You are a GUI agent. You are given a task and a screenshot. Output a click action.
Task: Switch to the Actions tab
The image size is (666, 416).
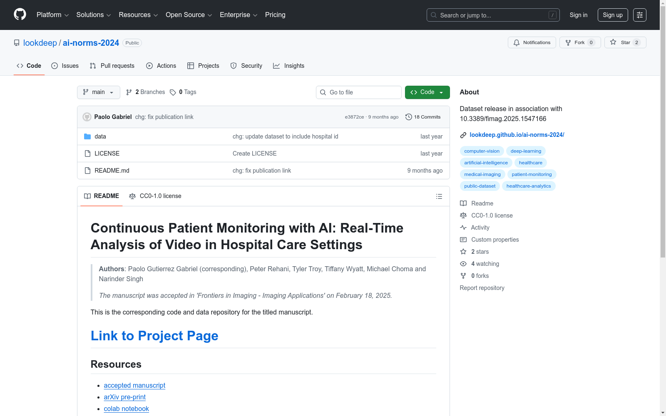point(161,66)
